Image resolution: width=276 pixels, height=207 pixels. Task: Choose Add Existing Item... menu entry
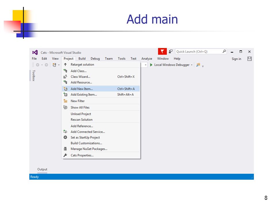(x=101, y=95)
